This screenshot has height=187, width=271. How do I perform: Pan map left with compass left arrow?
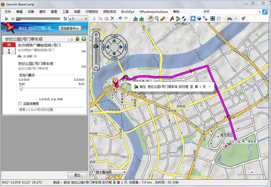tap(108, 47)
